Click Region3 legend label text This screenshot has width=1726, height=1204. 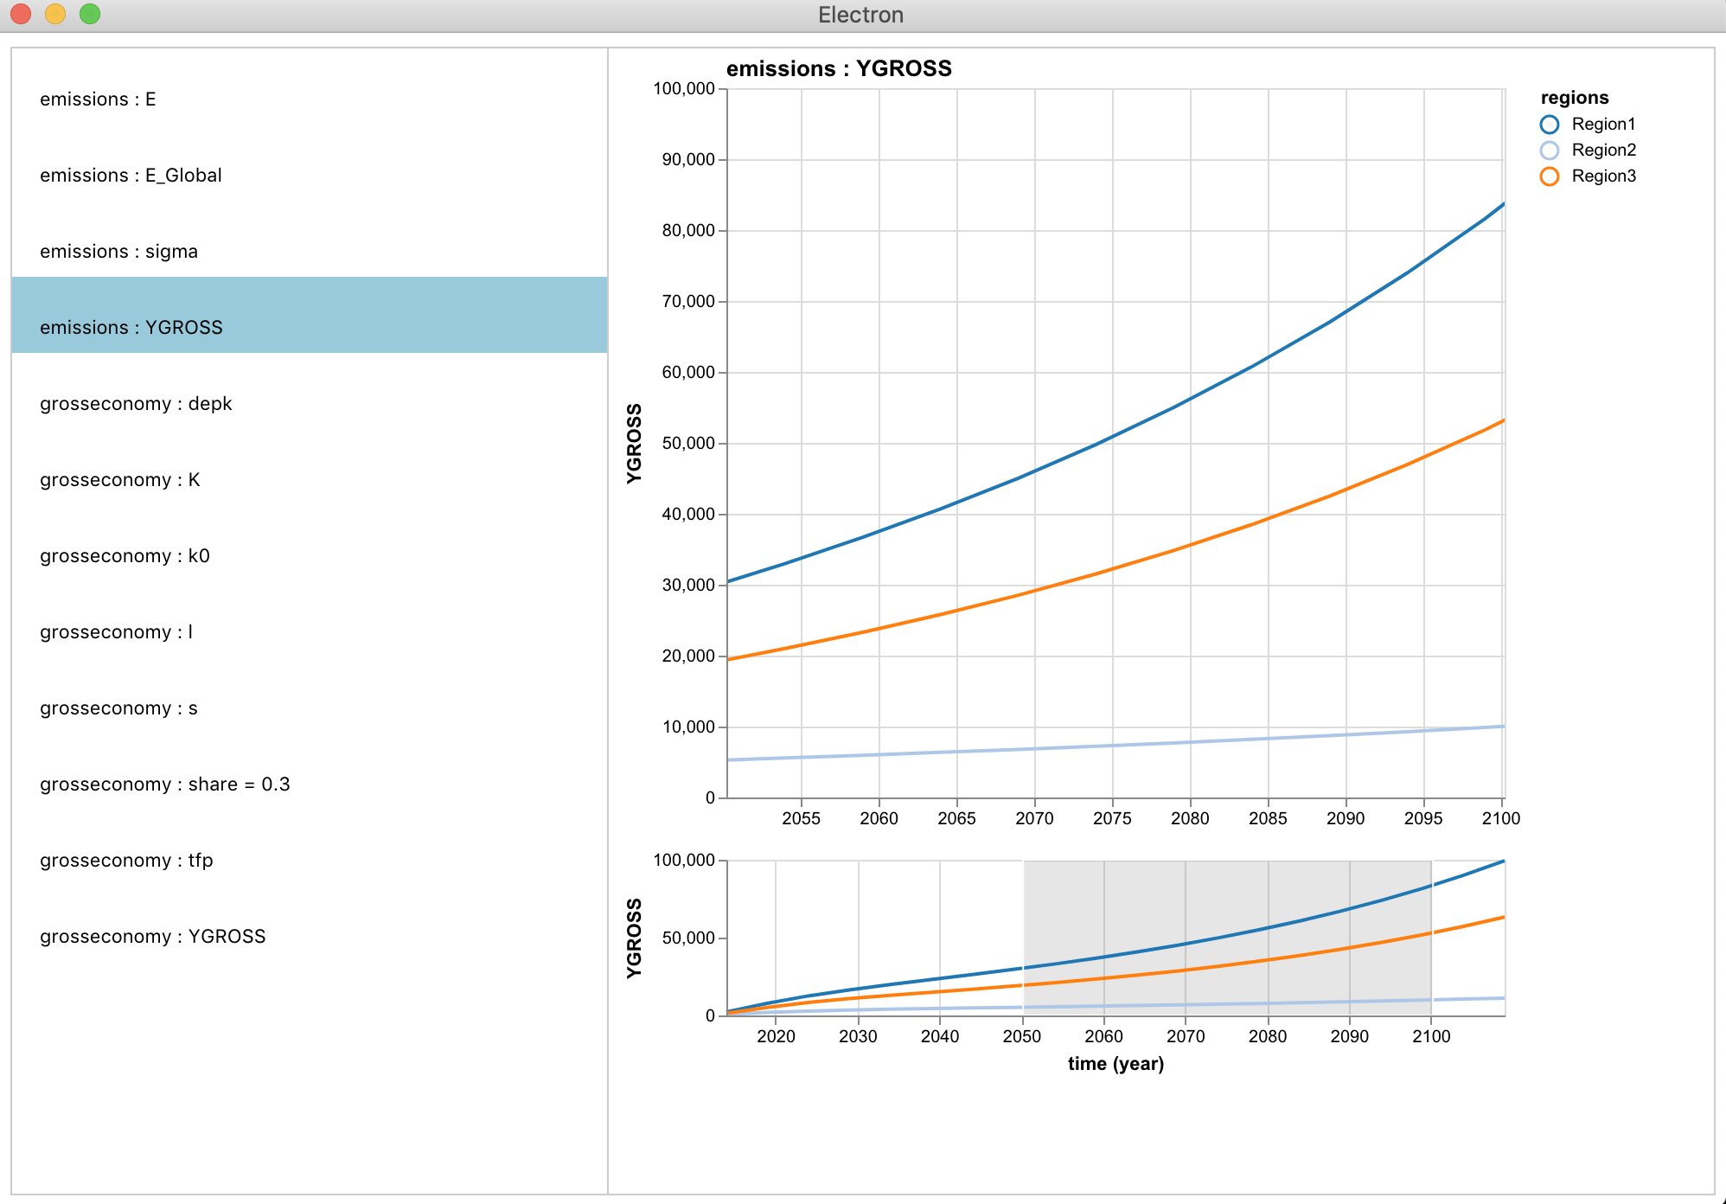1603,176
